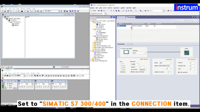The image size is (200, 112).
Task: Click New project icon in SIMATIC Manager toolbar
Action: 3,11
